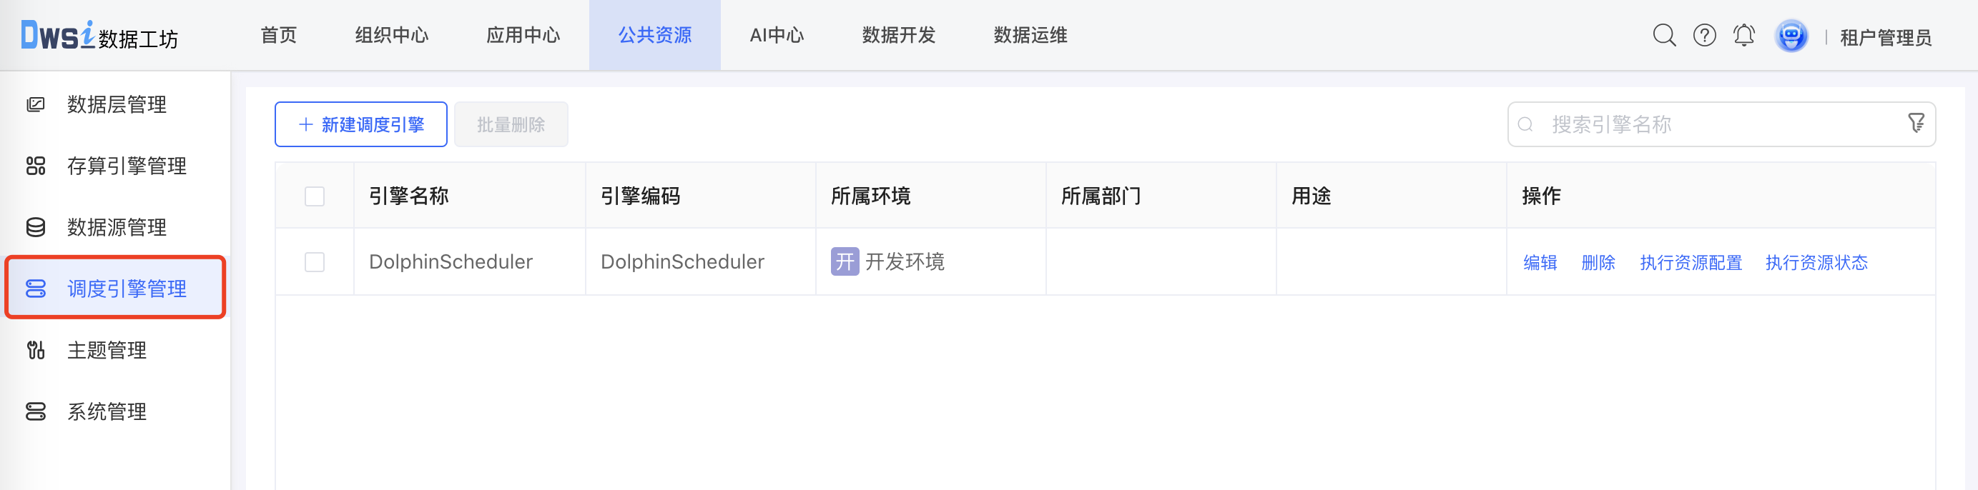The height and width of the screenshot is (490, 1978).
Task: Open the AI中心 top tab
Action: pyautogui.click(x=777, y=35)
